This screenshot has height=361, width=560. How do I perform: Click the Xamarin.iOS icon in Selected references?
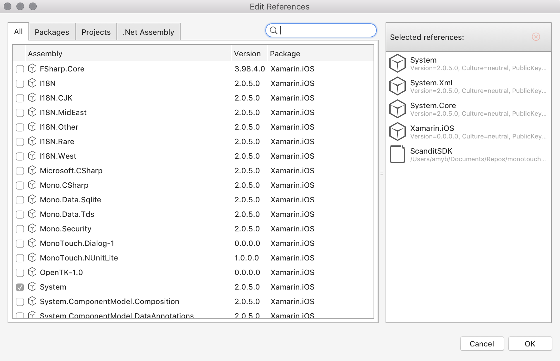pos(398,132)
